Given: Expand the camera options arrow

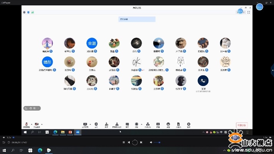Looking at the screenshot, I should tap(41, 124).
